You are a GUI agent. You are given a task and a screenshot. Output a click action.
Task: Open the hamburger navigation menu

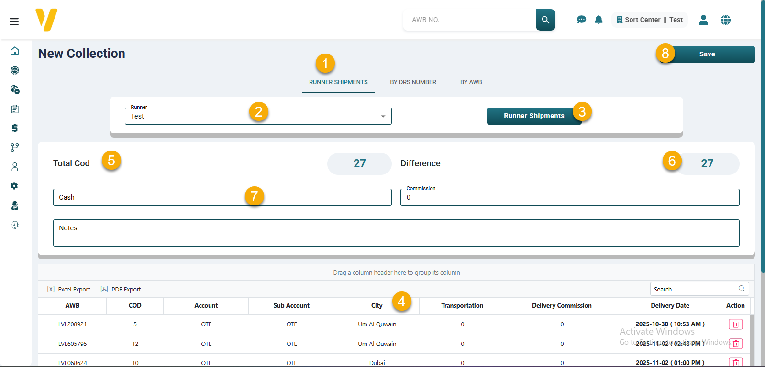click(14, 22)
